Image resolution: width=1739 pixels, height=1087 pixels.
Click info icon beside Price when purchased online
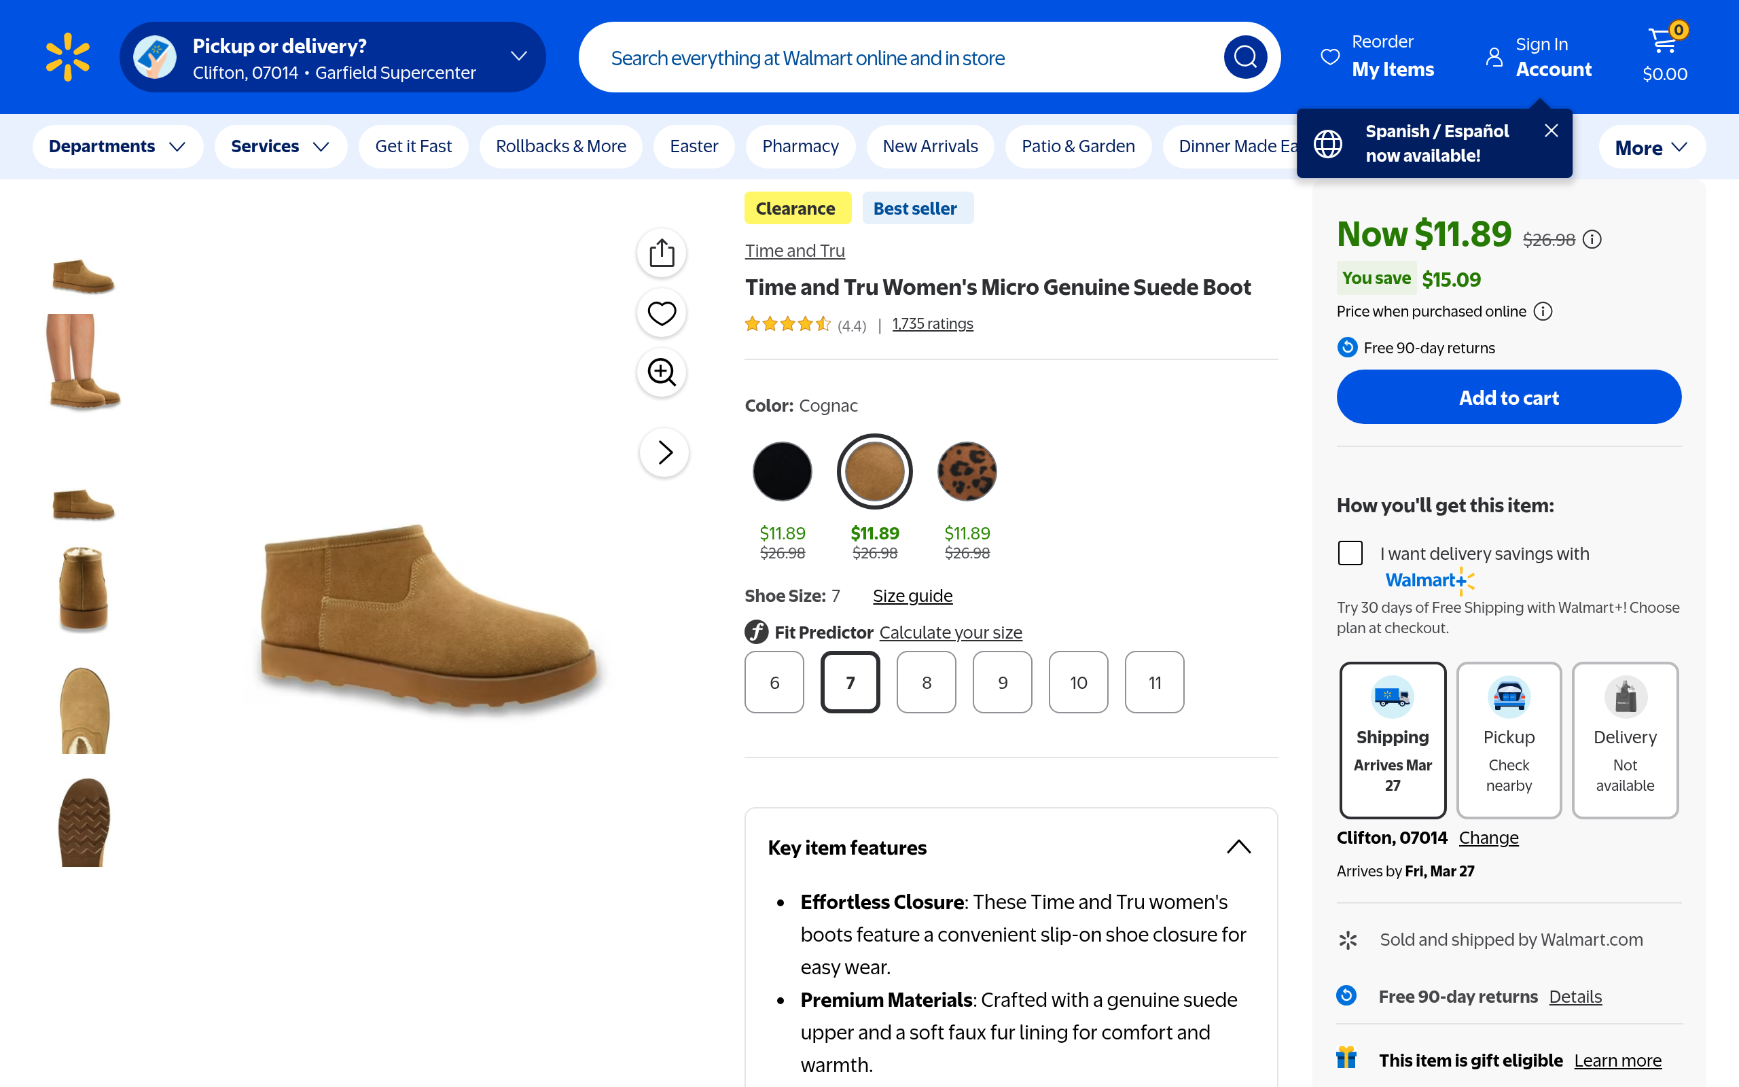(x=1543, y=311)
